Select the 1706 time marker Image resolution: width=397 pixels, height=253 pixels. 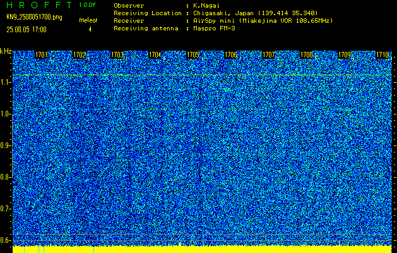tap(231, 55)
